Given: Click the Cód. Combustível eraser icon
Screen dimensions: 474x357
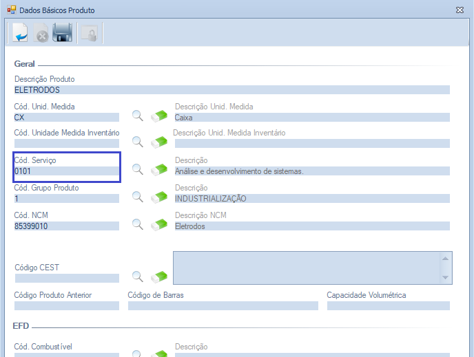Looking at the screenshot, I should [159, 354].
